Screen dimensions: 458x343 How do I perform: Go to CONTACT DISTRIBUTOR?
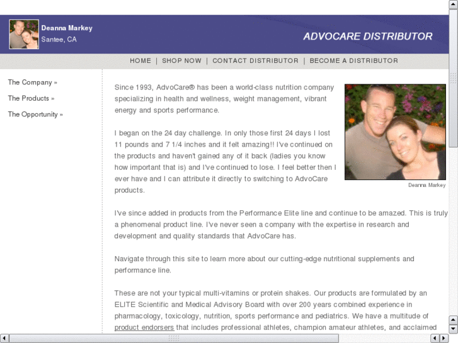pos(255,60)
